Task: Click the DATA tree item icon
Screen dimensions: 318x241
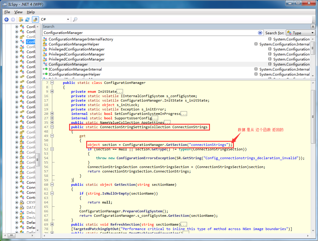Action: [x=22, y=208]
